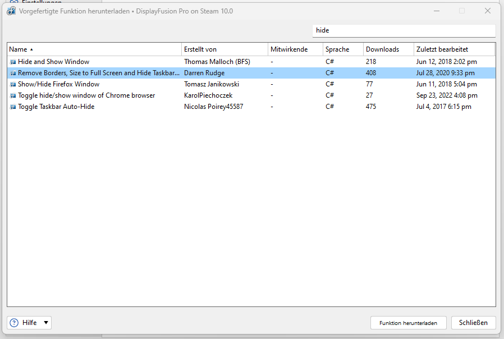Click the date Jun 11, 2018 5:04 pm

[446, 84]
